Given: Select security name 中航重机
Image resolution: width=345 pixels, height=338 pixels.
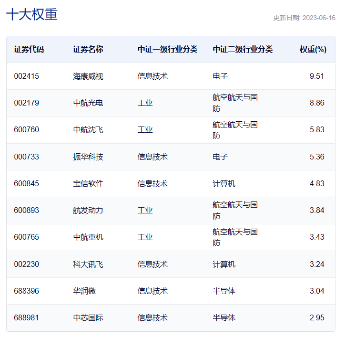Looking at the screenshot, I should coord(88,237).
